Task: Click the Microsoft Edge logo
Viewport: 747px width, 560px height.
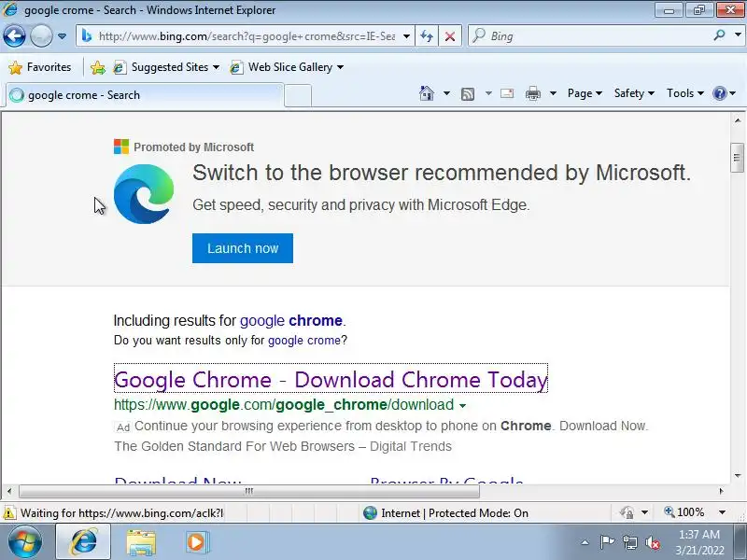Action: (x=144, y=194)
